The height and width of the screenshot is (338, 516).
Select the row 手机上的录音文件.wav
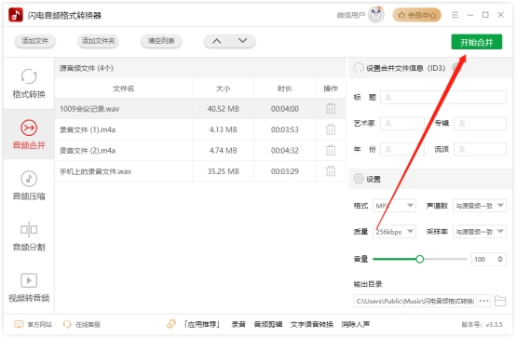[200, 171]
